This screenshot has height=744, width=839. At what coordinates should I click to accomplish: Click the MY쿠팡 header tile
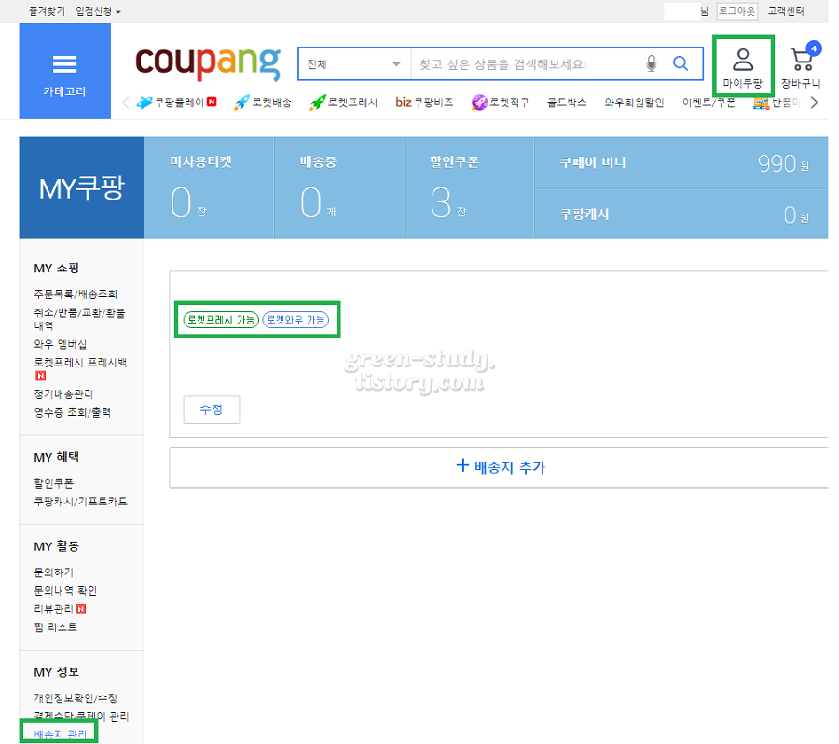coord(82,187)
